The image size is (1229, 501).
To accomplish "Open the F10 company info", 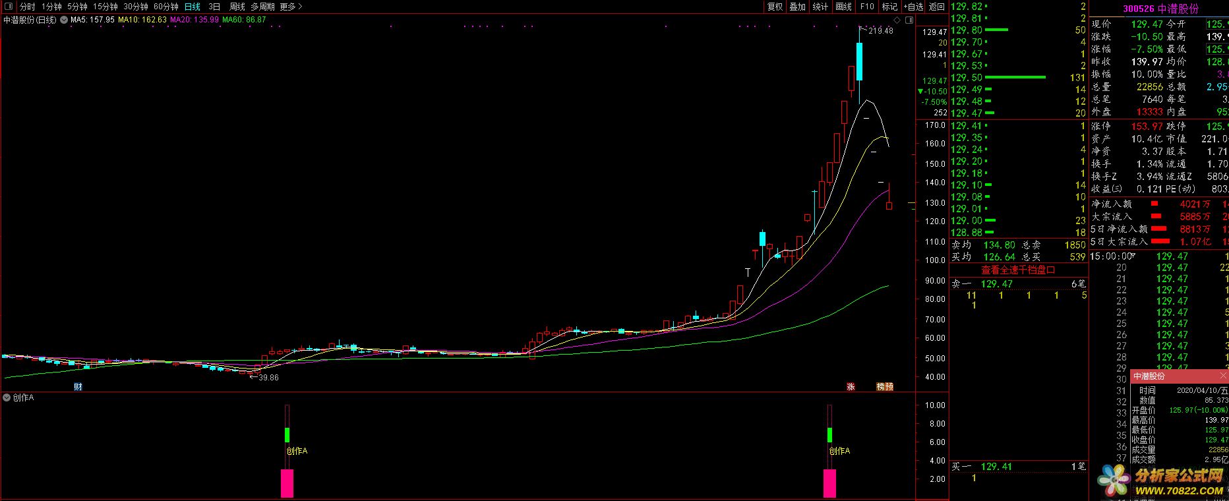I will coord(867,7).
